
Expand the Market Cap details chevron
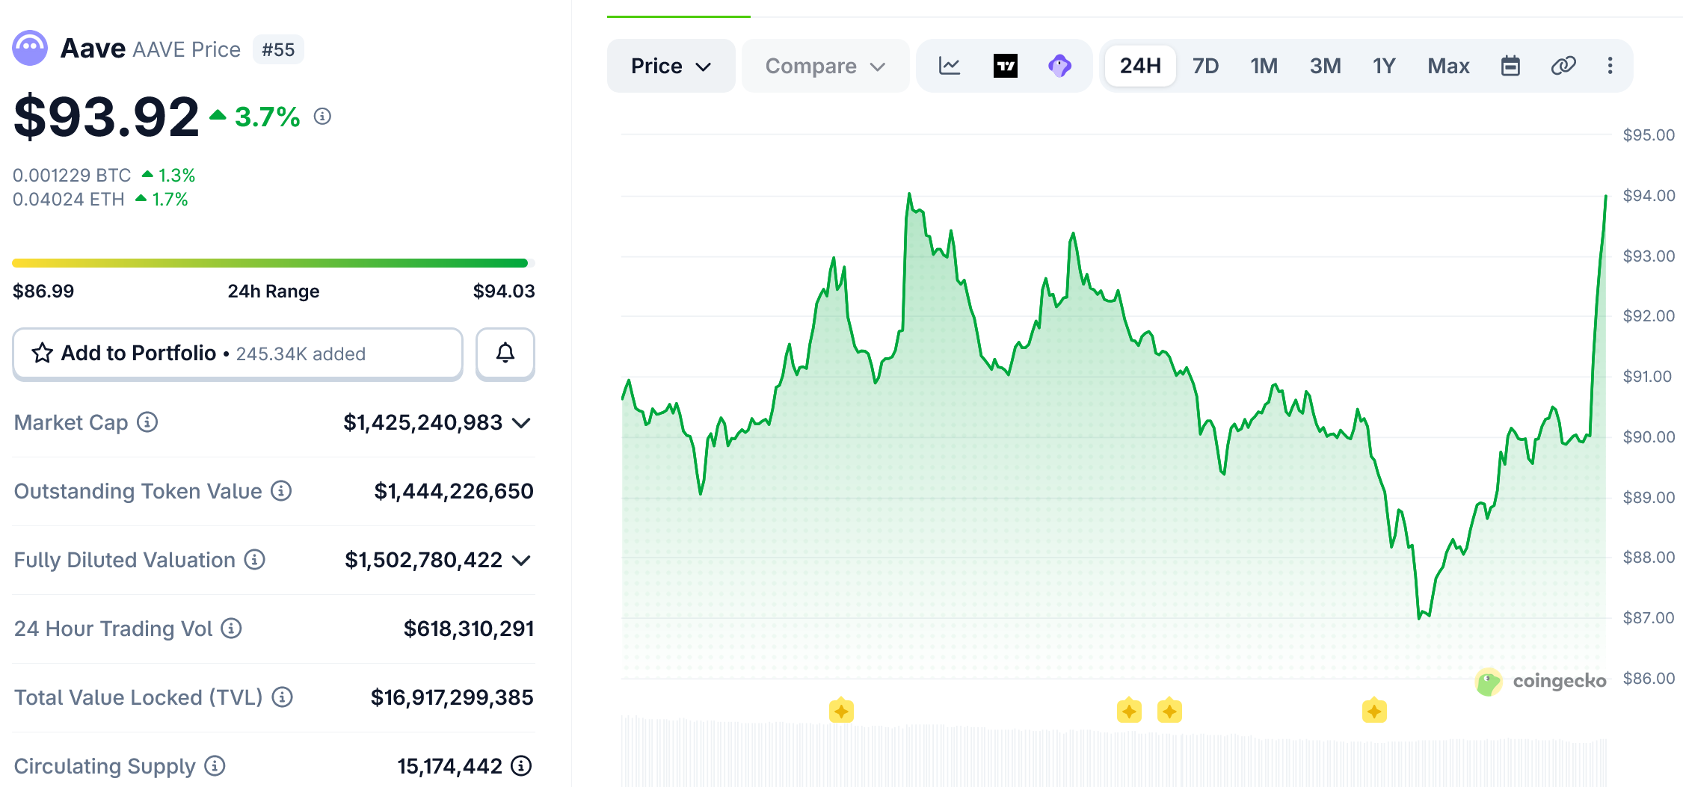(x=521, y=423)
